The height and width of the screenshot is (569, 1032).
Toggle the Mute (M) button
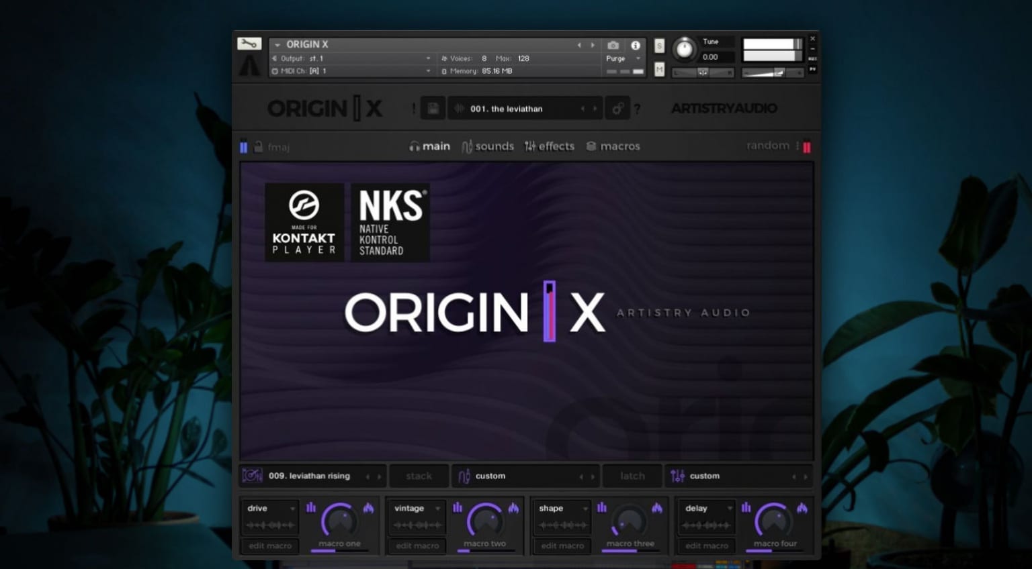pyautogui.click(x=659, y=70)
